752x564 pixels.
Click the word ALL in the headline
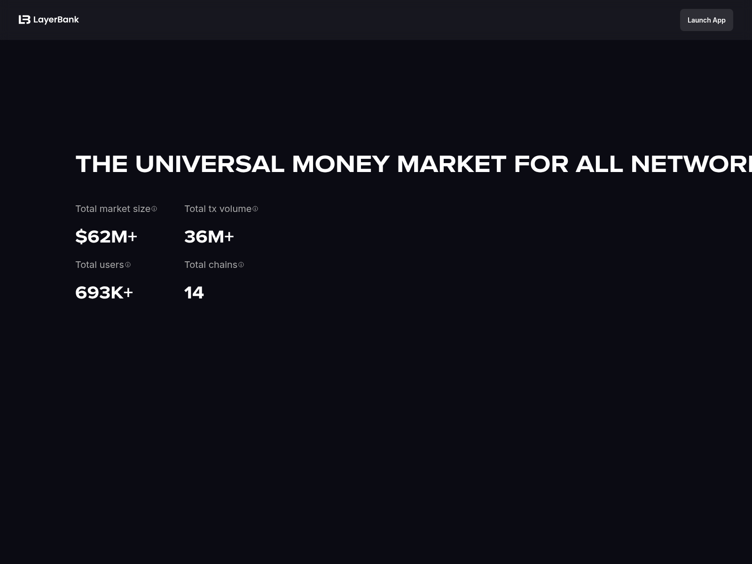tap(599, 164)
